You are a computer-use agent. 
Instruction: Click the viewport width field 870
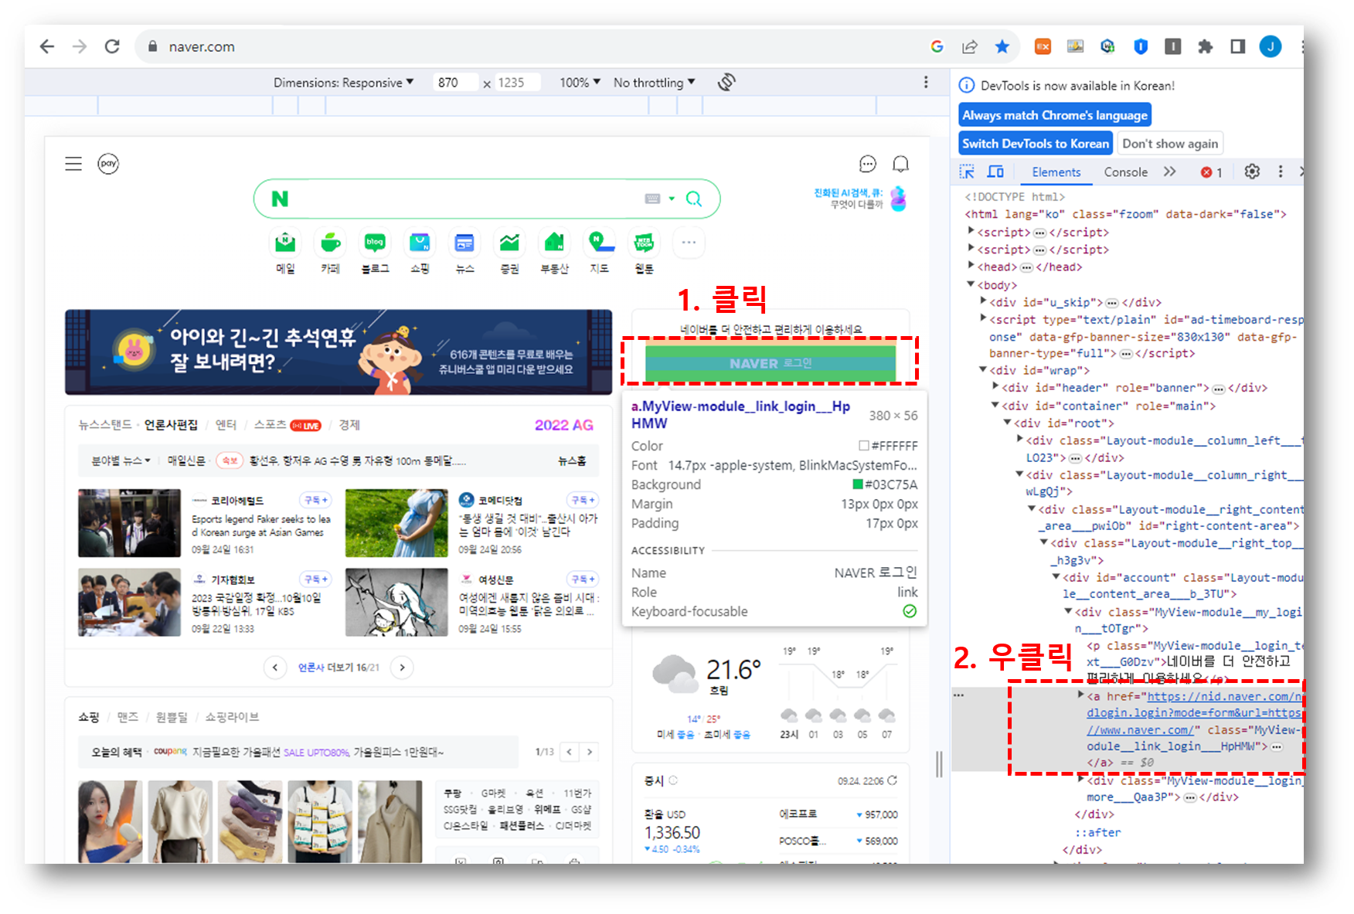coord(455,82)
